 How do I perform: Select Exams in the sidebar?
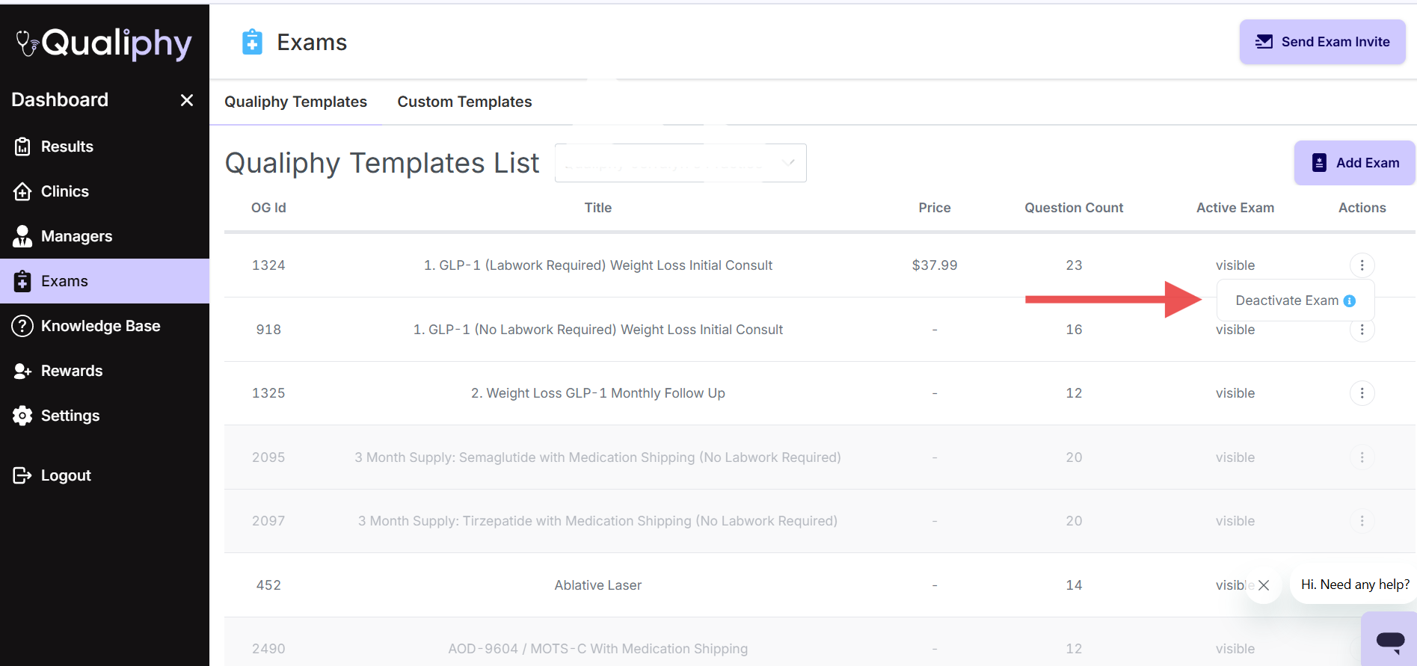pyautogui.click(x=105, y=281)
